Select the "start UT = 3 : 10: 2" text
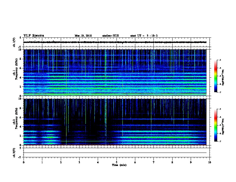 point(144,36)
